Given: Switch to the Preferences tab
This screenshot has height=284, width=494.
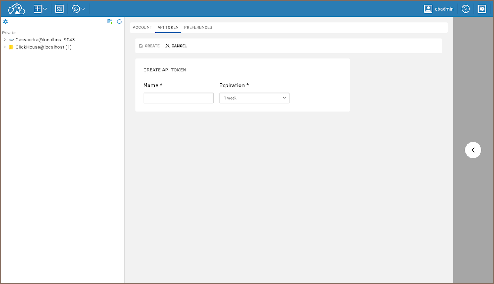Looking at the screenshot, I should 198,27.
